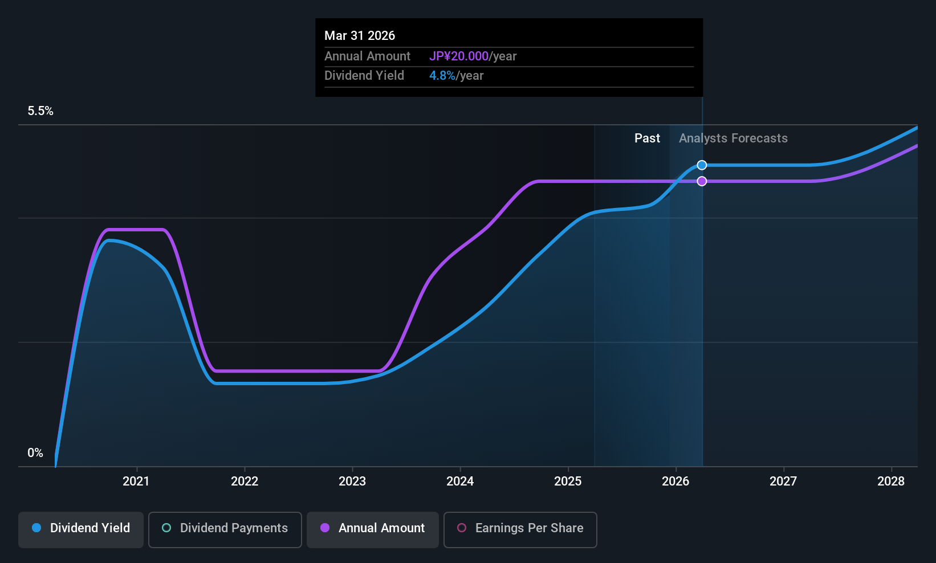Toggle the Dividend Yield legend series

tap(81, 530)
